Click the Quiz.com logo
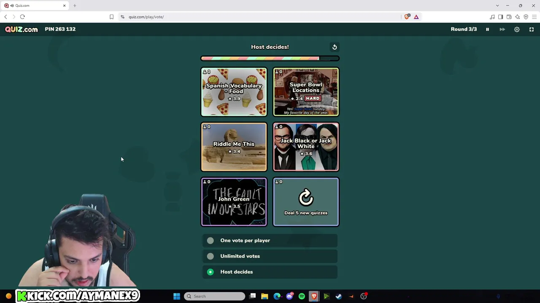This screenshot has height=303, width=540. (x=22, y=29)
